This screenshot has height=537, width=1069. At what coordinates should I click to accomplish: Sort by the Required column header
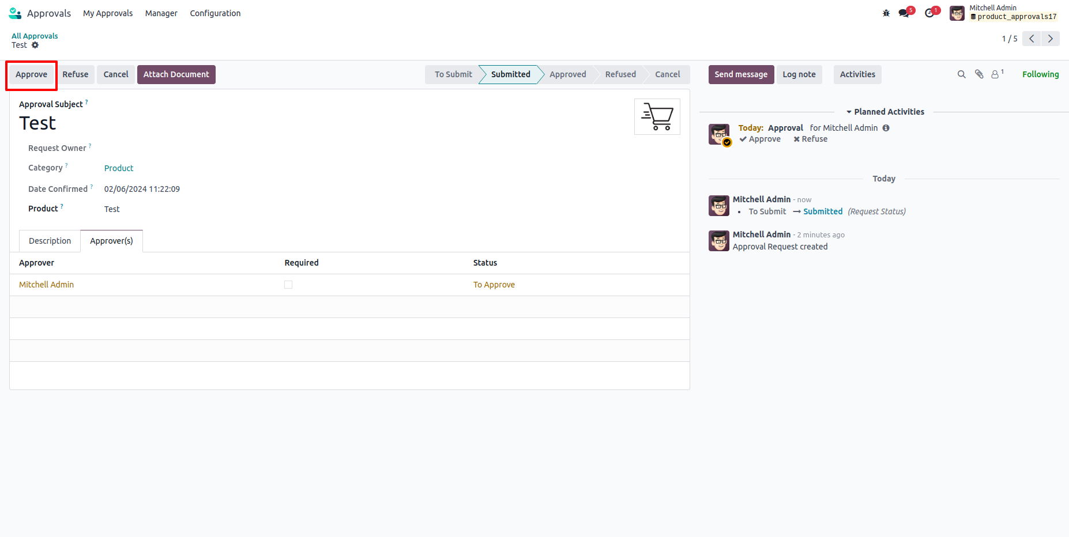(x=302, y=263)
